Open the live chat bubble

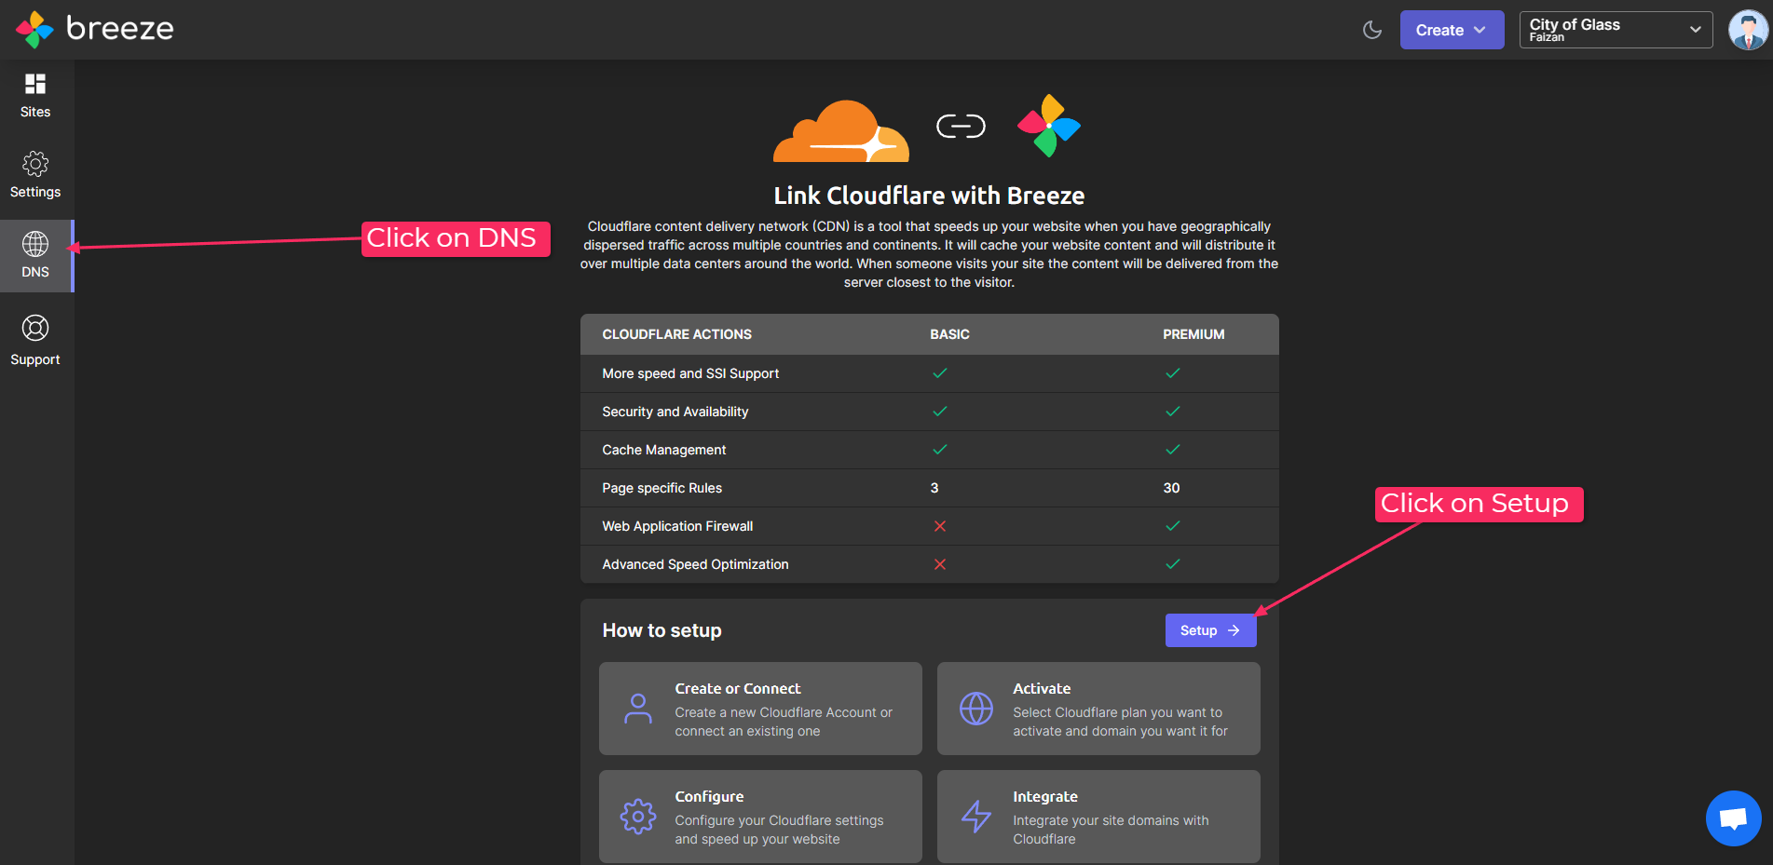[1733, 818]
